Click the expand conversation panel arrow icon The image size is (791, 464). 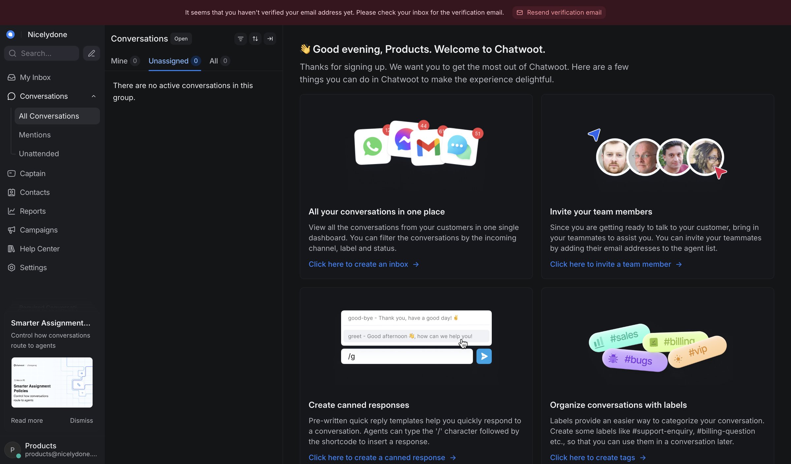pos(270,39)
